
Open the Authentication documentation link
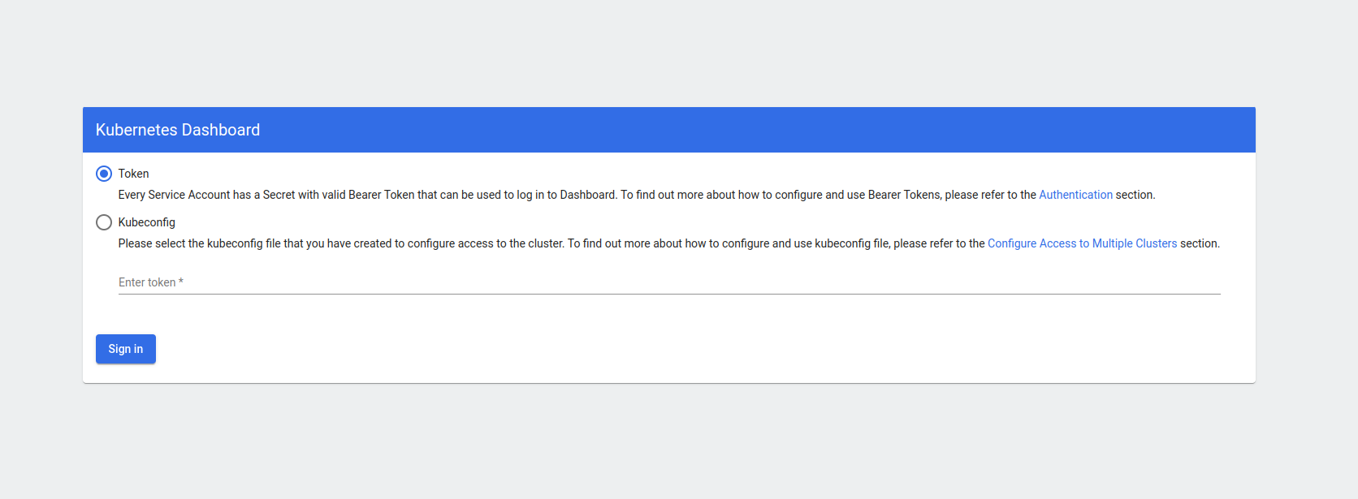(1075, 195)
